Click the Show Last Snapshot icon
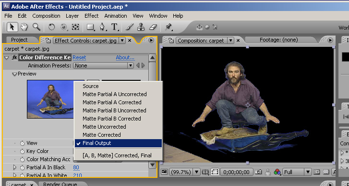The height and width of the screenshot is (186, 349). click(x=268, y=172)
